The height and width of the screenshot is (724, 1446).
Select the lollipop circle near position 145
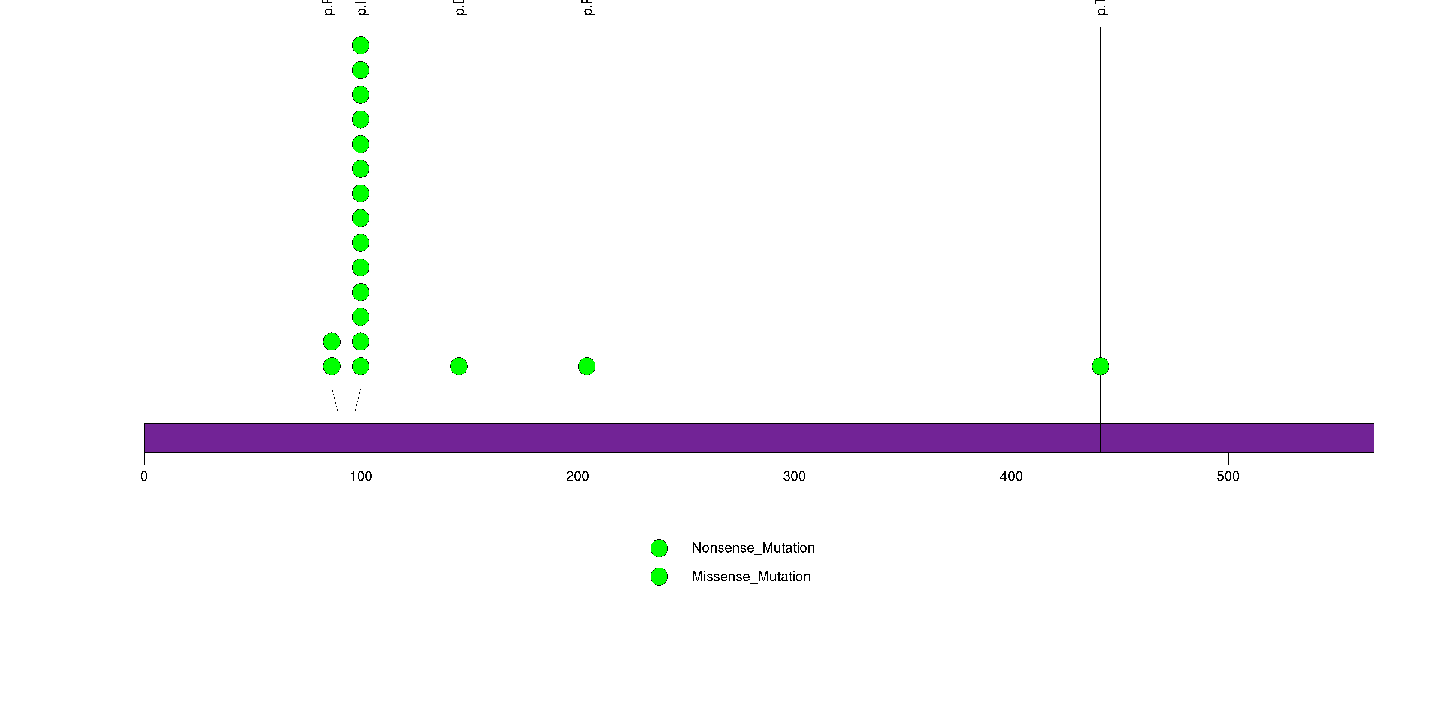click(x=459, y=366)
